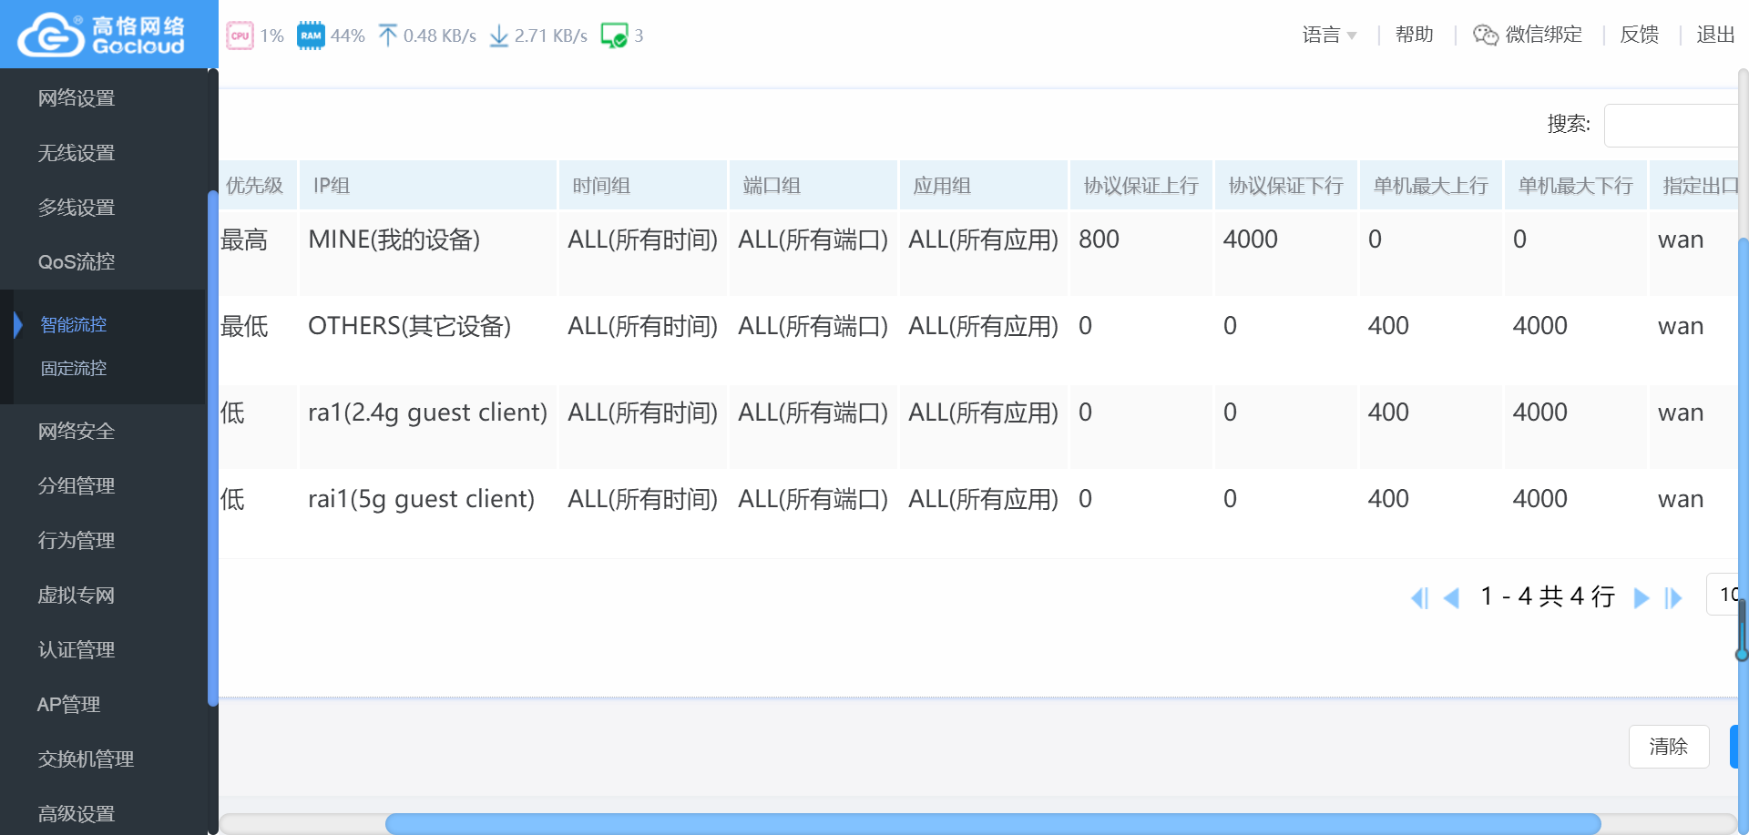Expand the QoS流控 sidebar section
This screenshot has width=1749, height=835.
click(x=77, y=262)
